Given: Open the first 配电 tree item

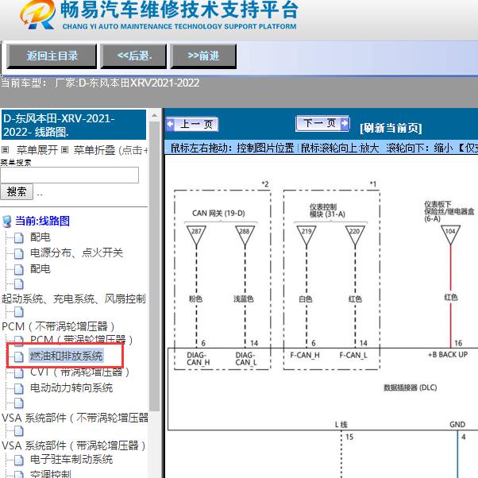Looking at the screenshot, I should pyautogui.click(x=40, y=237).
